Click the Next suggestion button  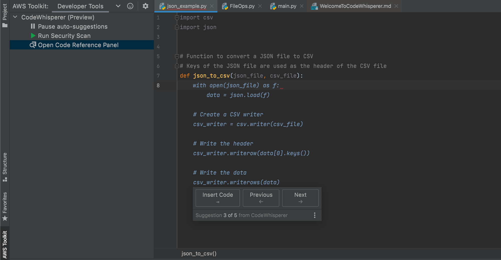[300, 198]
